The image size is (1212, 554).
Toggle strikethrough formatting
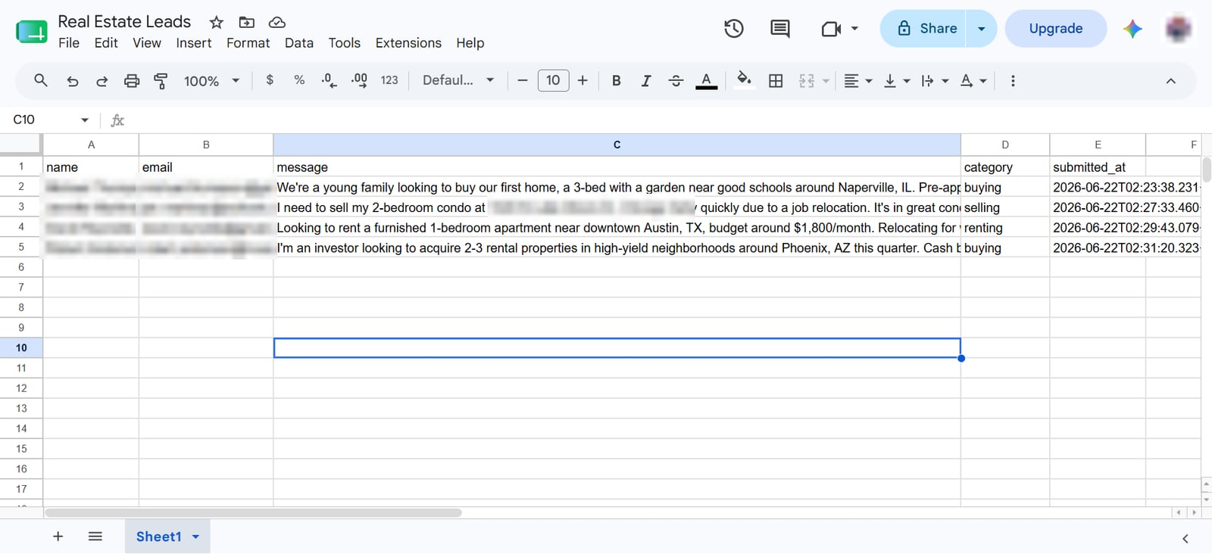point(676,81)
